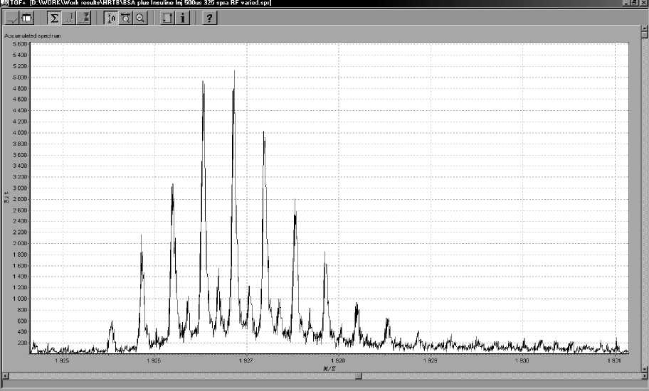The image size is (649, 391).
Task: Open the info button marked 'i'
Action: [x=183, y=18]
